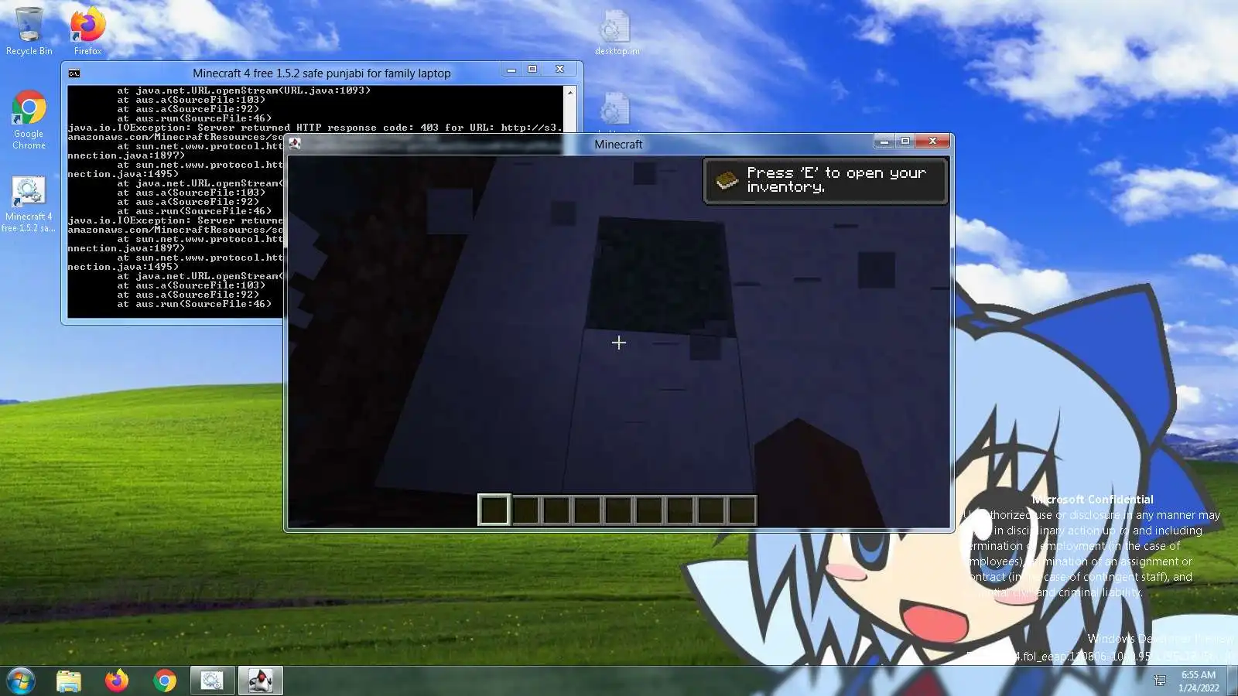1238x696 pixels.
Task: Open the Minecraft 4 free 1.5.2 desktop shortcut
Action: coord(29,205)
